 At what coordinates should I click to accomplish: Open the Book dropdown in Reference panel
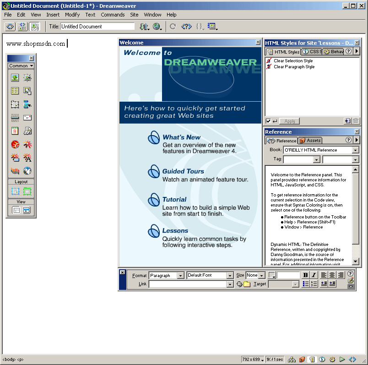(x=355, y=150)
